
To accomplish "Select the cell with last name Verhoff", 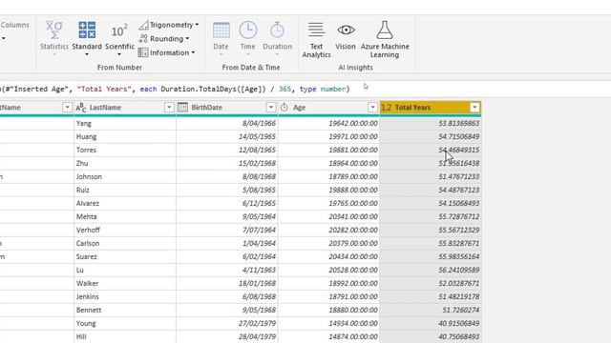I will [125, 230].
